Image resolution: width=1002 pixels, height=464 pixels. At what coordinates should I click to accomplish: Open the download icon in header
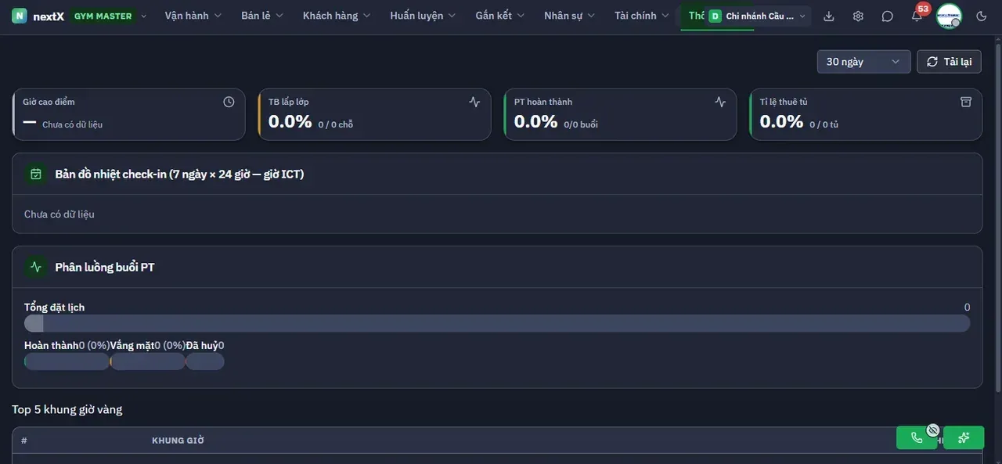pos(829,16)
